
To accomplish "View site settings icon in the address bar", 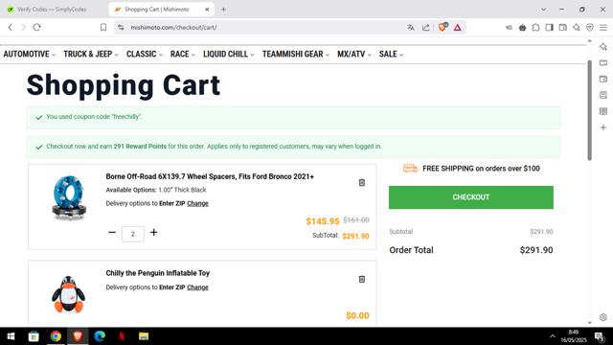I will coord(121,28).
